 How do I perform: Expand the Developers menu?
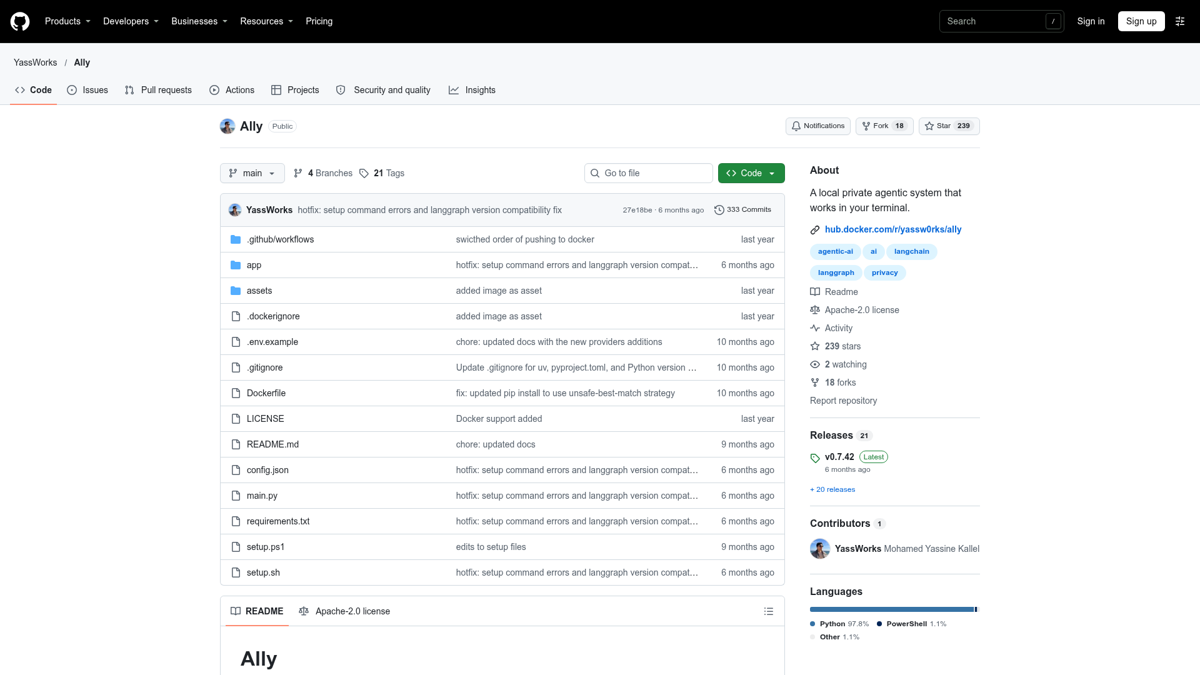(x=131, y=21)
